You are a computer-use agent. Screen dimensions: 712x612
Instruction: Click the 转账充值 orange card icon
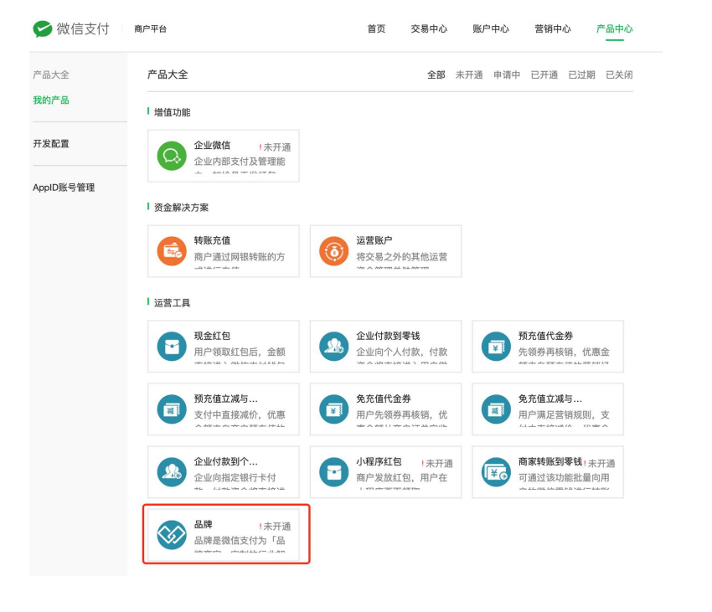(x=172, y=251)
